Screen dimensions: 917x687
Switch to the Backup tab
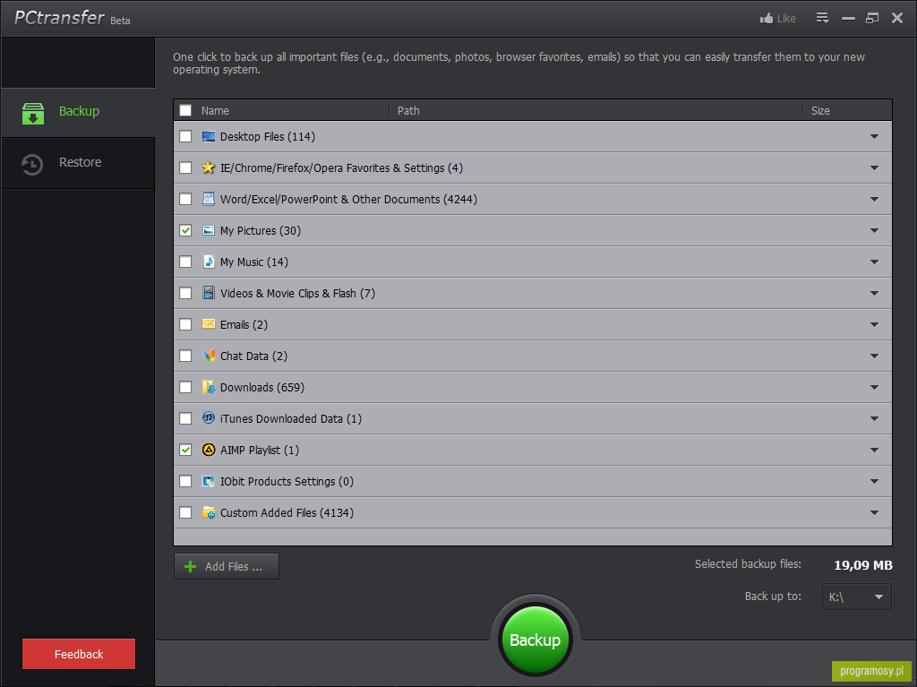pos(79,112)
